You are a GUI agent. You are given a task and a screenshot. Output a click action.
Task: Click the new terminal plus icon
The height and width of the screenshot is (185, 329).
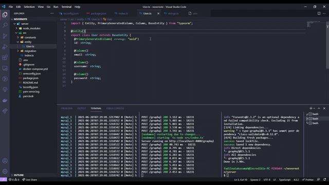point(310,108)
